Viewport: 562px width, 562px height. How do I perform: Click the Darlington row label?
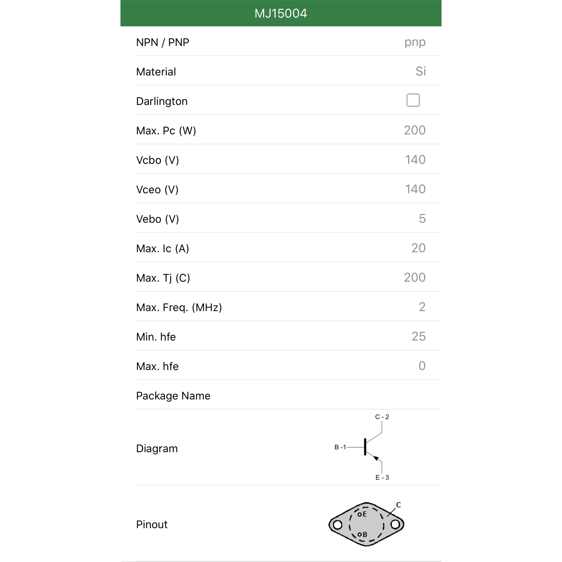(162, 101)
